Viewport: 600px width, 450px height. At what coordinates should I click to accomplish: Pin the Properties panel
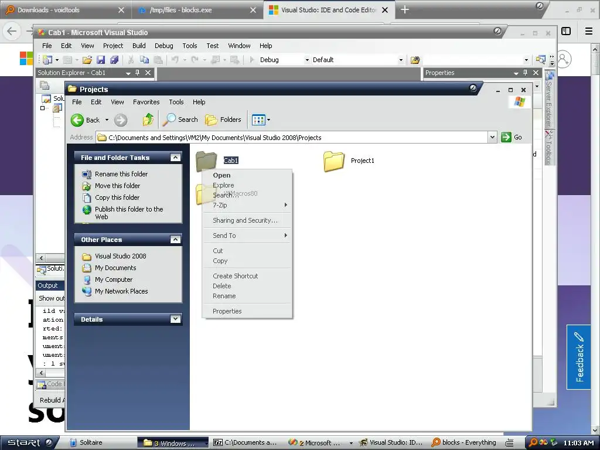pyautogui.click(x=526, y=73)
